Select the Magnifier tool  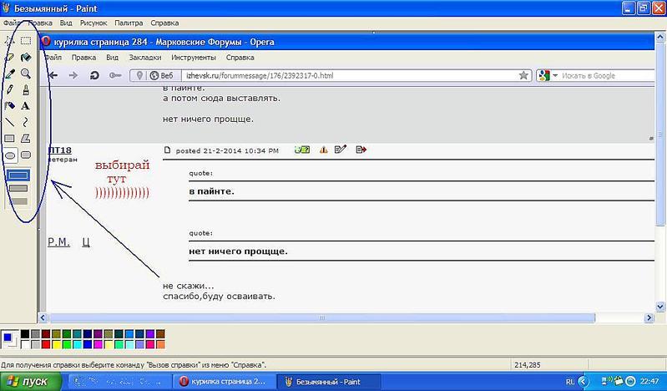point(26,74)
